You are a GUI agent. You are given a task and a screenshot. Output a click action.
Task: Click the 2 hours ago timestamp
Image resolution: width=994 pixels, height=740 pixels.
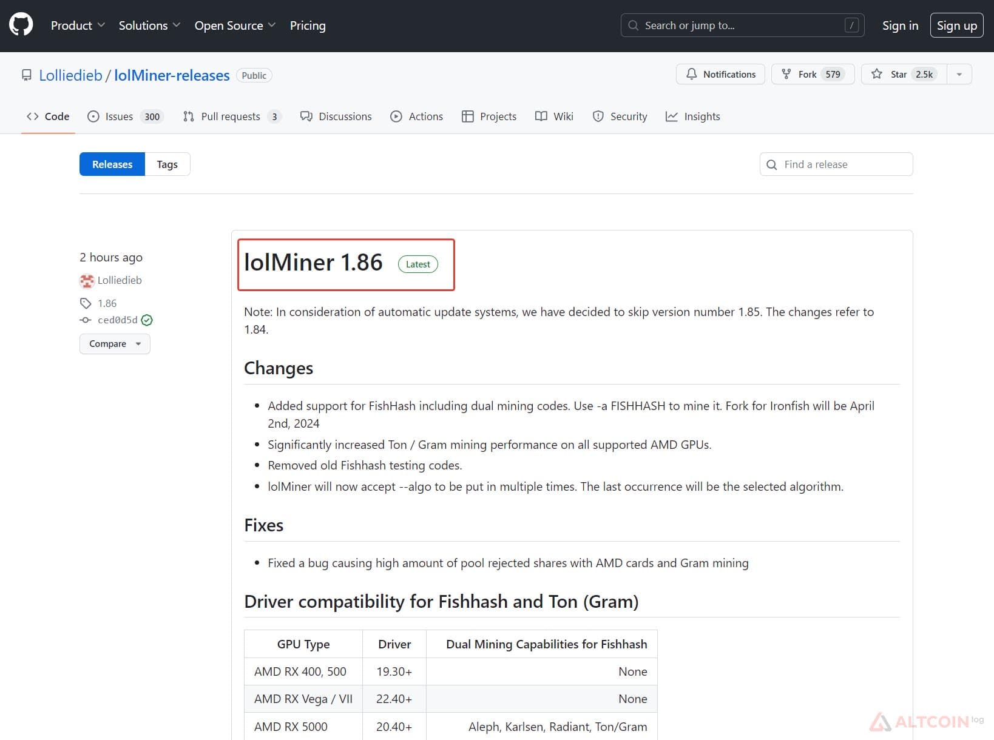[111, 257]
